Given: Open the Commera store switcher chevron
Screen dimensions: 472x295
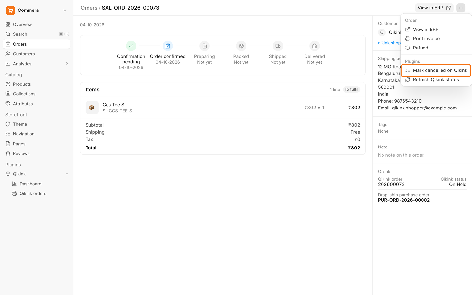Looking at the screenshot, I should (x=65, y=10).
